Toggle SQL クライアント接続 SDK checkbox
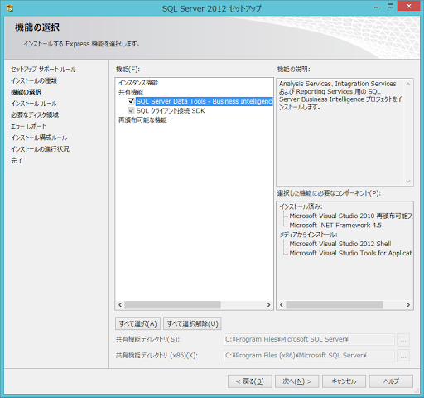424x398 pixels. point(131,111)
